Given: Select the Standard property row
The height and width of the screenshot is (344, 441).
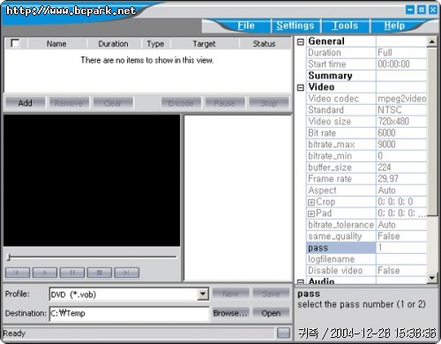Looking at the screenshot, I should [x=367, y=110].
